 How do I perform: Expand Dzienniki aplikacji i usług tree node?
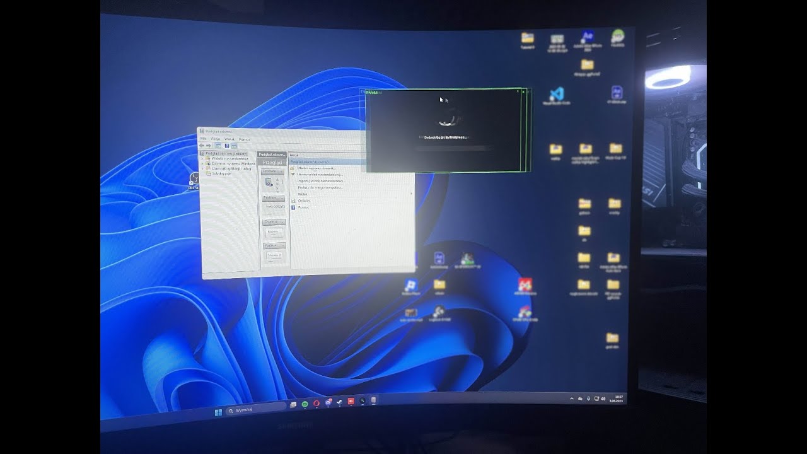point(202,168)
